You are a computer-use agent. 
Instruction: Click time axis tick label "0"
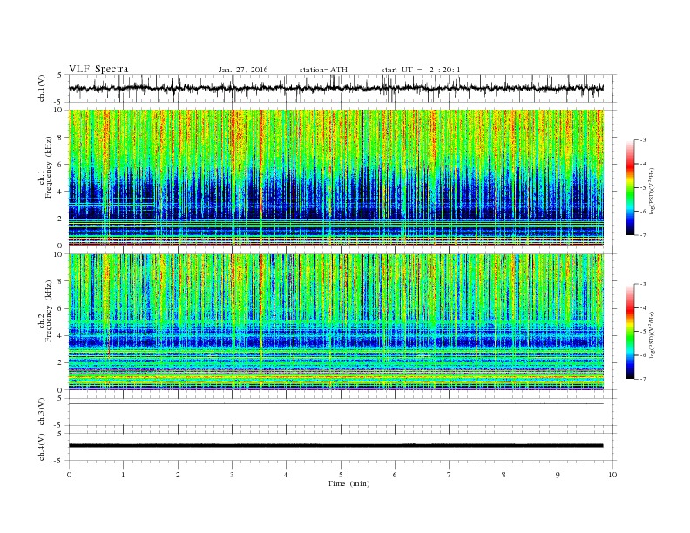coord(69,475)
